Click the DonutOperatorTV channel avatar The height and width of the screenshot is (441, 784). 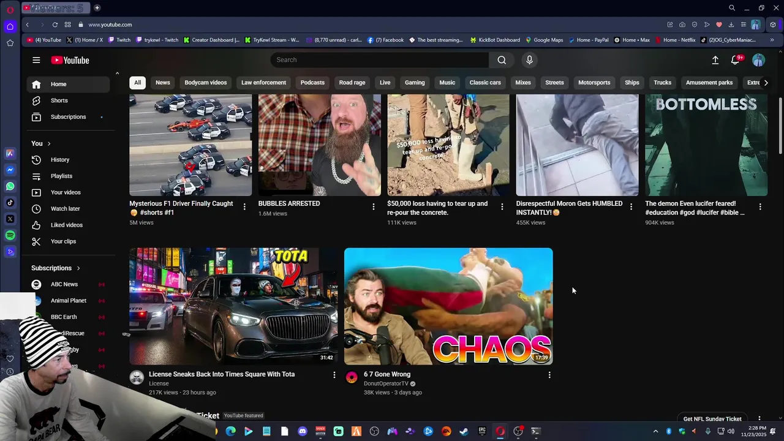[x=352, y=377]
